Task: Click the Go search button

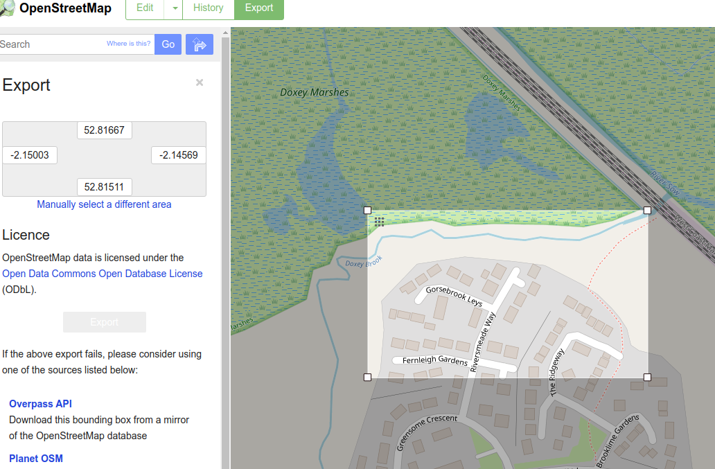Action: pyautogui.click(x=168, y=44)
